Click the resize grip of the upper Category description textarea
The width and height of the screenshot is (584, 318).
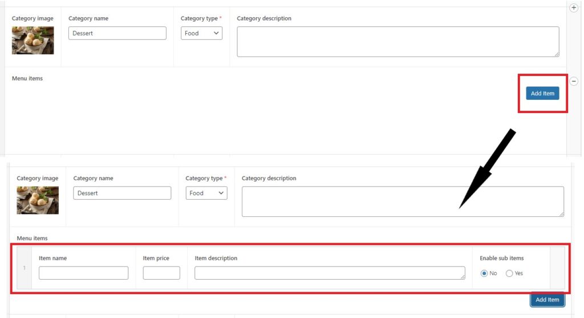(x=557, y=54)
